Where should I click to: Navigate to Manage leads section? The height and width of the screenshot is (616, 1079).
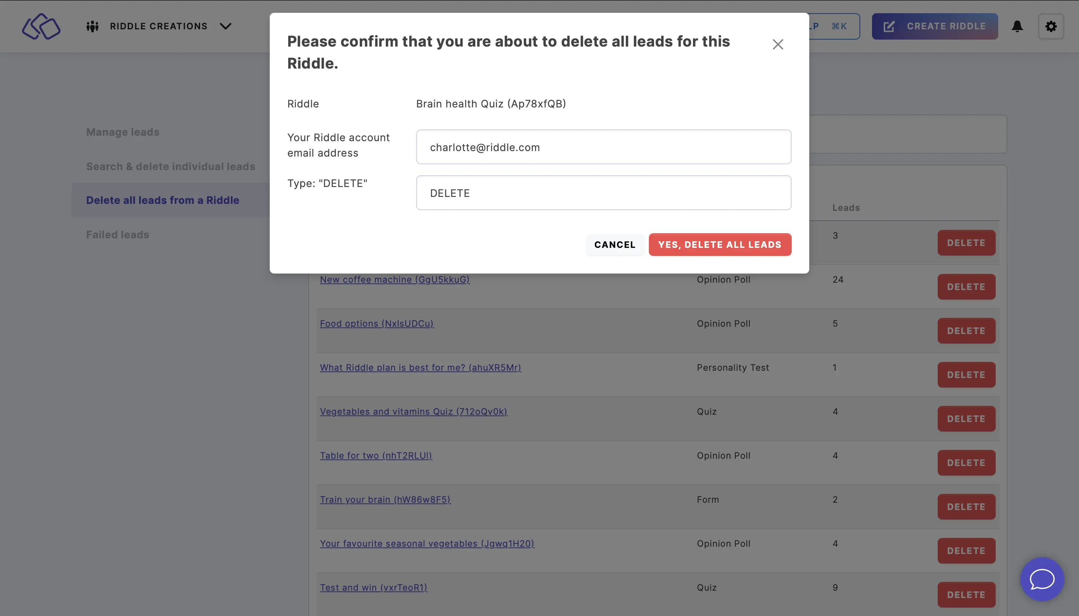(x=121, y=132)
